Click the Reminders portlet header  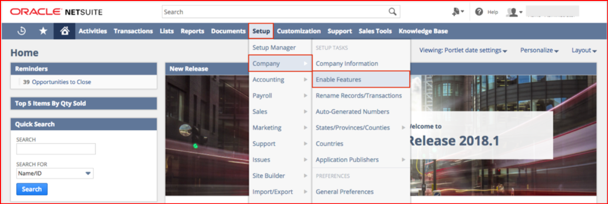pos(83,69)
